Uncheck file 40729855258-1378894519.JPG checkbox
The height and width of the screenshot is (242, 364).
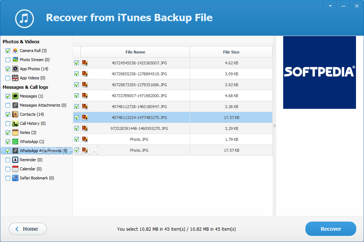(76, 74)
